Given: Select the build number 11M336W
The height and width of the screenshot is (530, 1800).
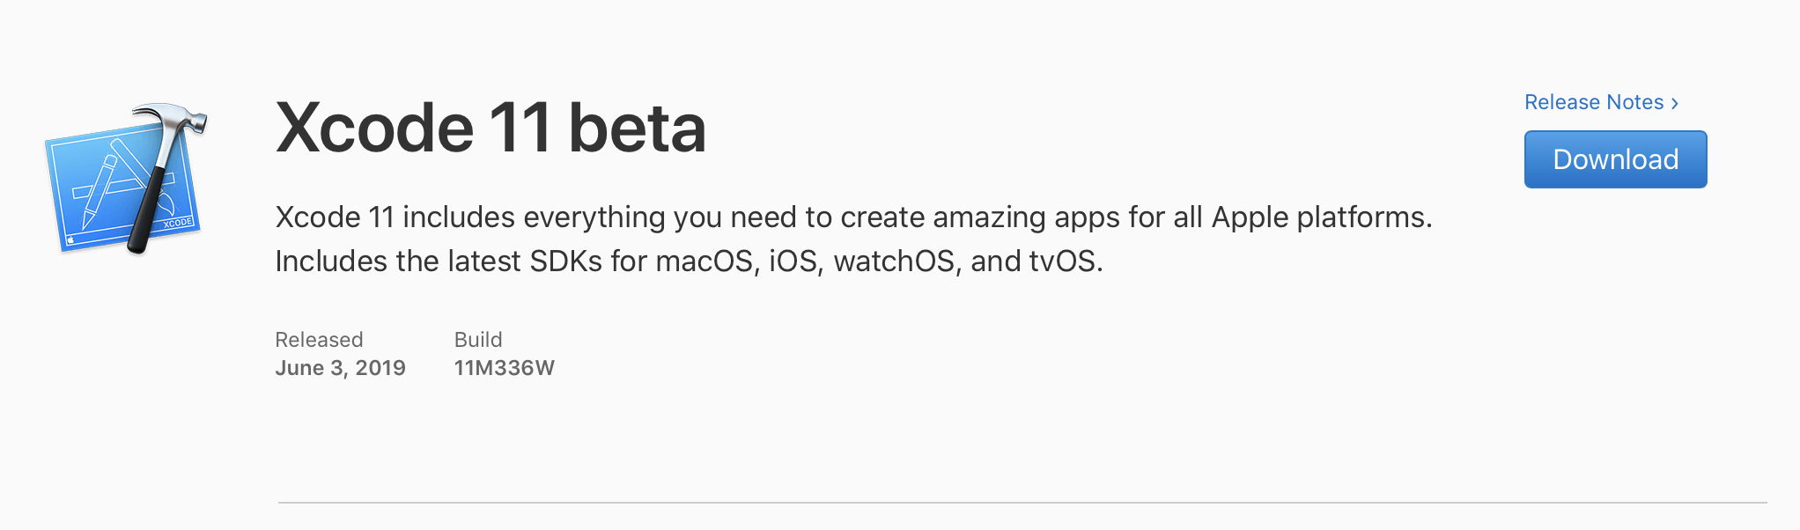Looking at the screenshot, I should pos(504,368).
